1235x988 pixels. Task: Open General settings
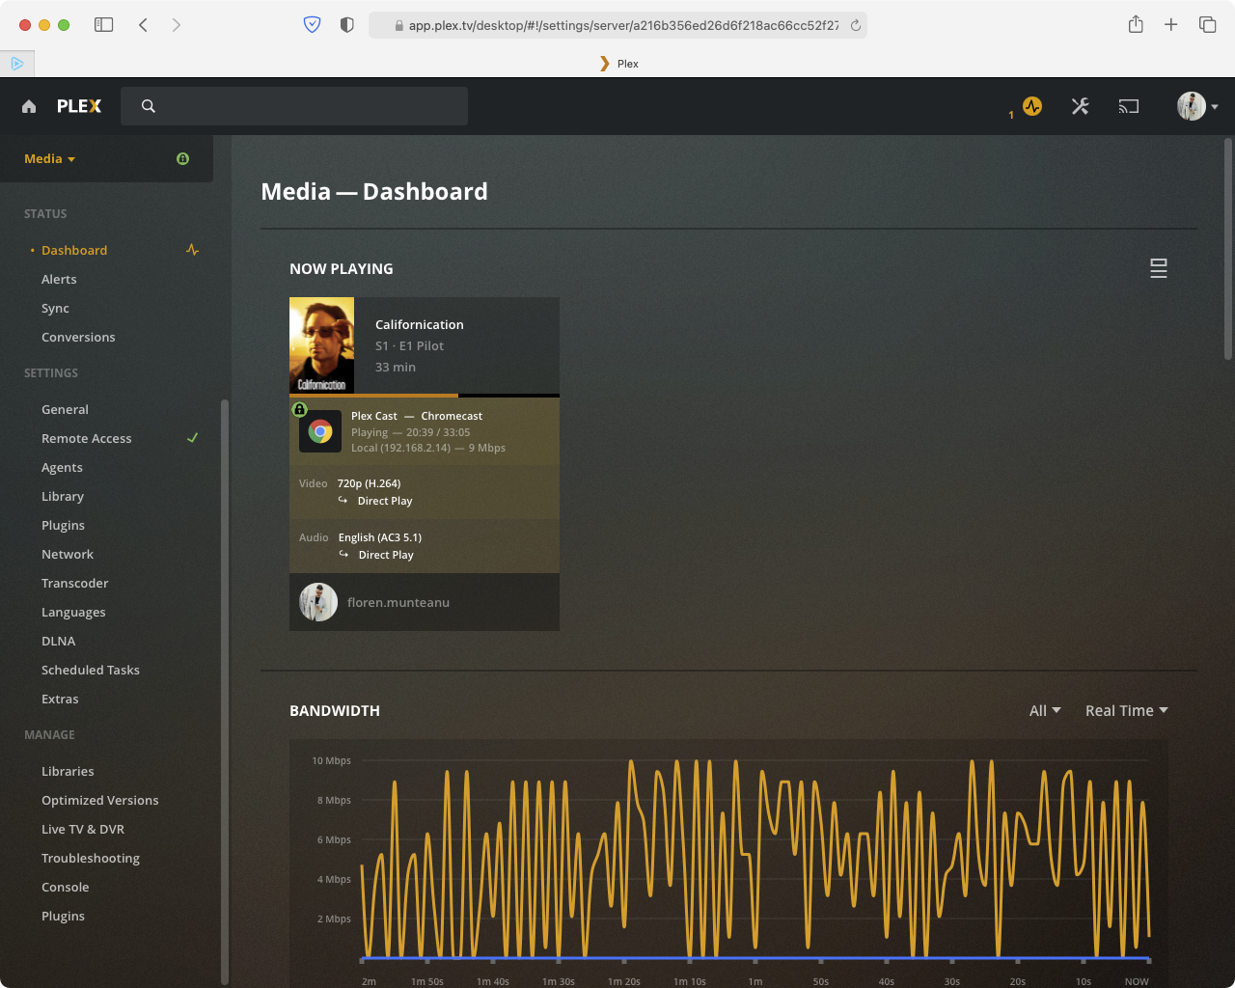click(65, 409)
